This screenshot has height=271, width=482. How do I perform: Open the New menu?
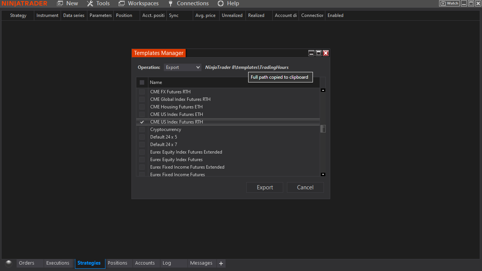68,3
